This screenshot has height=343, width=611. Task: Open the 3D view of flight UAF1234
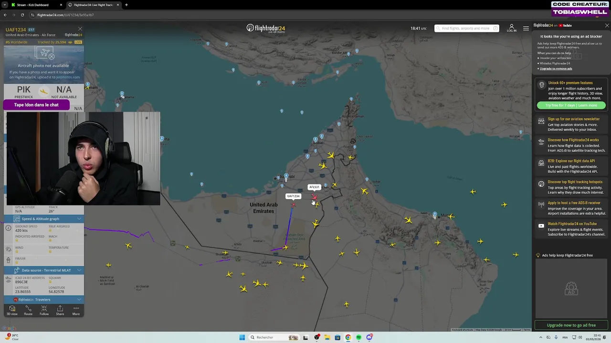[12, 311]
